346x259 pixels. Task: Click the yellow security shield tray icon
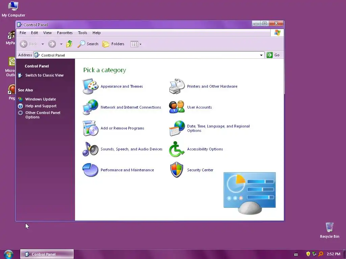pyautogui.click(x=308, y=254)
